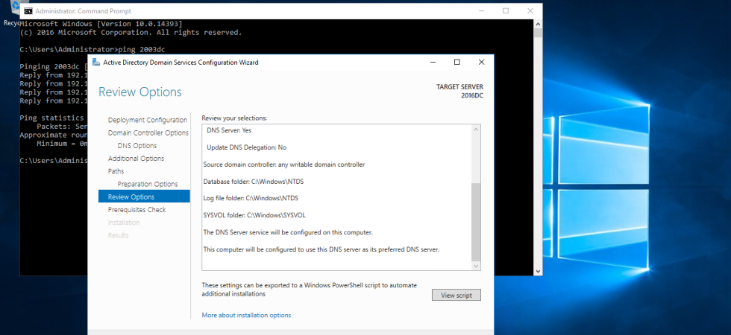Select DNS Options in wizard sidebar
This screenshot has height=335, width=731.
[137, 146]
